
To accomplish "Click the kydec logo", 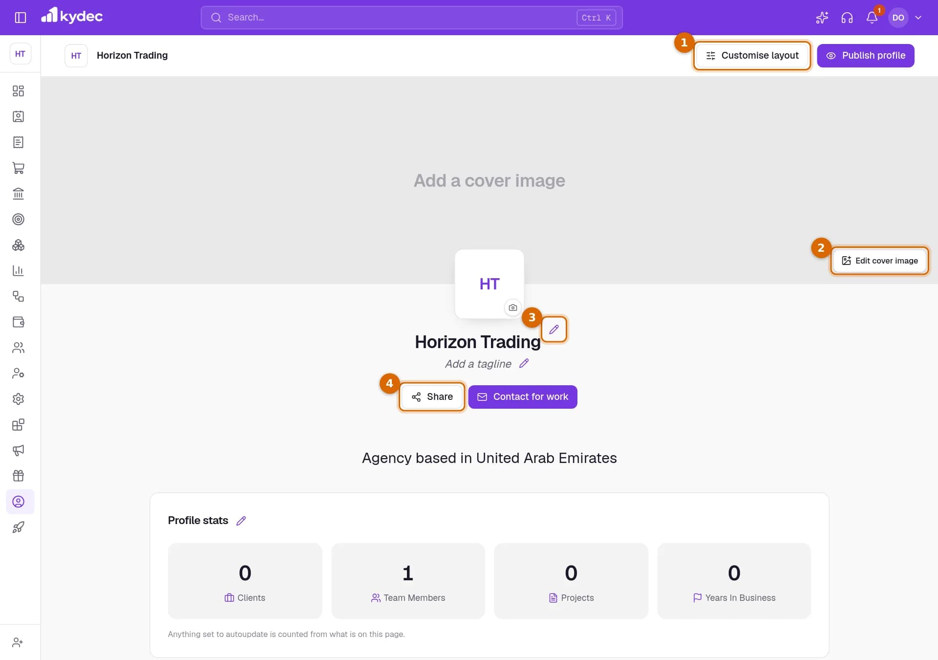I will 72,16.
